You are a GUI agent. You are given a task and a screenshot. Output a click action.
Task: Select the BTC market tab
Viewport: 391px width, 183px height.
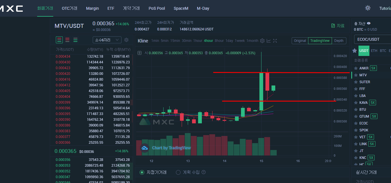pyautogui.click(x=383, y=51)
